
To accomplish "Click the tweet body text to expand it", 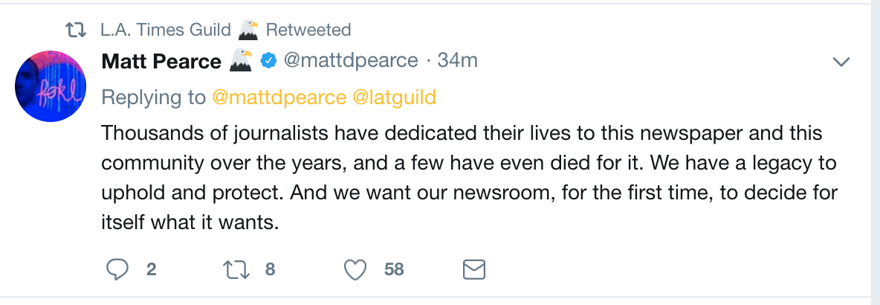I will pyautogui.click(x=468, y=177).
